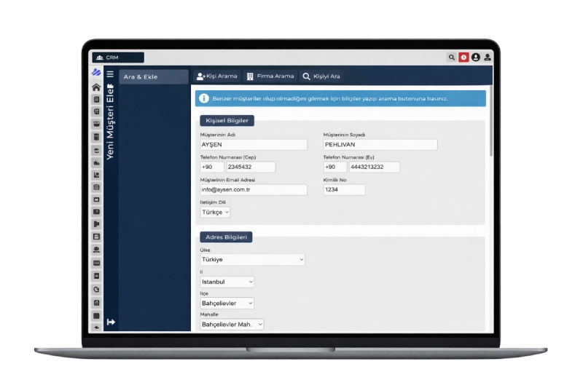This screenshot has height=388, width=583.
Task: Click the vertical scrollbar on the form
Action: click(491, 121)
